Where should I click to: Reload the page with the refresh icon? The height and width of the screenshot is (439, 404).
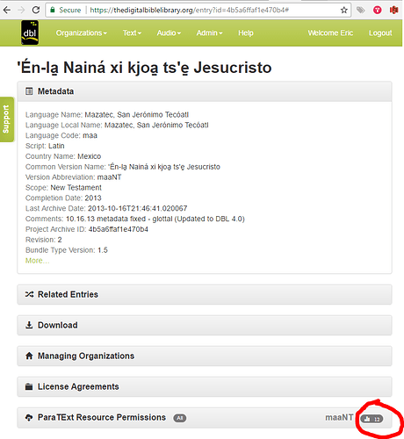coord(36,10)
